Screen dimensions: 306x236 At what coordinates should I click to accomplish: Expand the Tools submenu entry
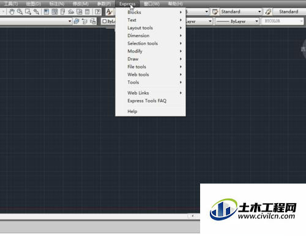[151, 82]
